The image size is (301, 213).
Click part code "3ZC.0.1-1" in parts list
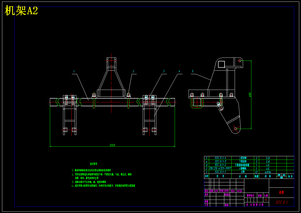click(220, 172)
